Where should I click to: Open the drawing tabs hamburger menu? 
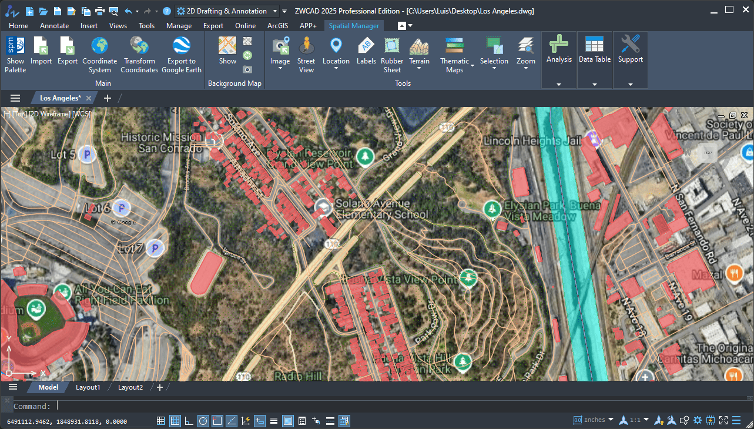pos(15,98)
